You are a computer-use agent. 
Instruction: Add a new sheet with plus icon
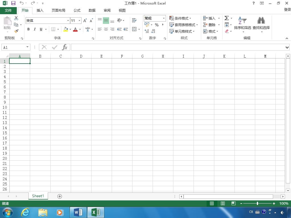click(60, 196)
